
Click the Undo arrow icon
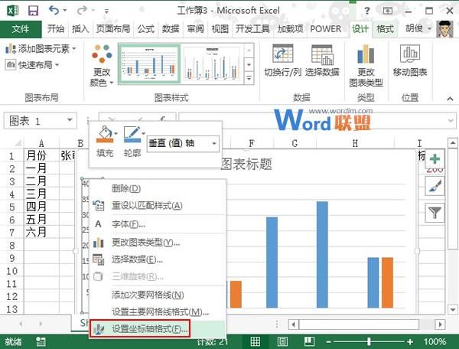coord(54,11)
